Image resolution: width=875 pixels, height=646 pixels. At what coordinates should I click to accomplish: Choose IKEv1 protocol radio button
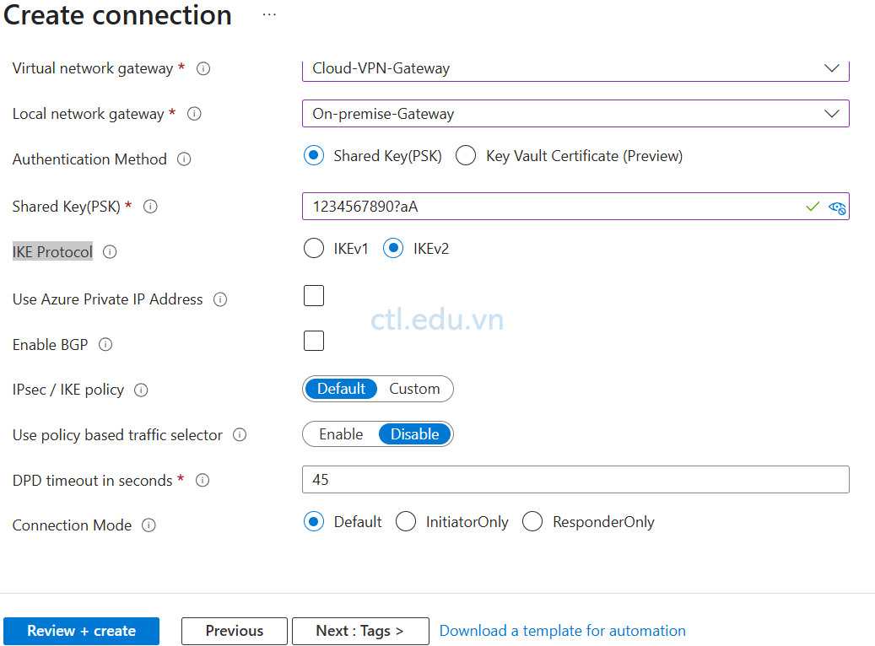(x=314, y=248)
